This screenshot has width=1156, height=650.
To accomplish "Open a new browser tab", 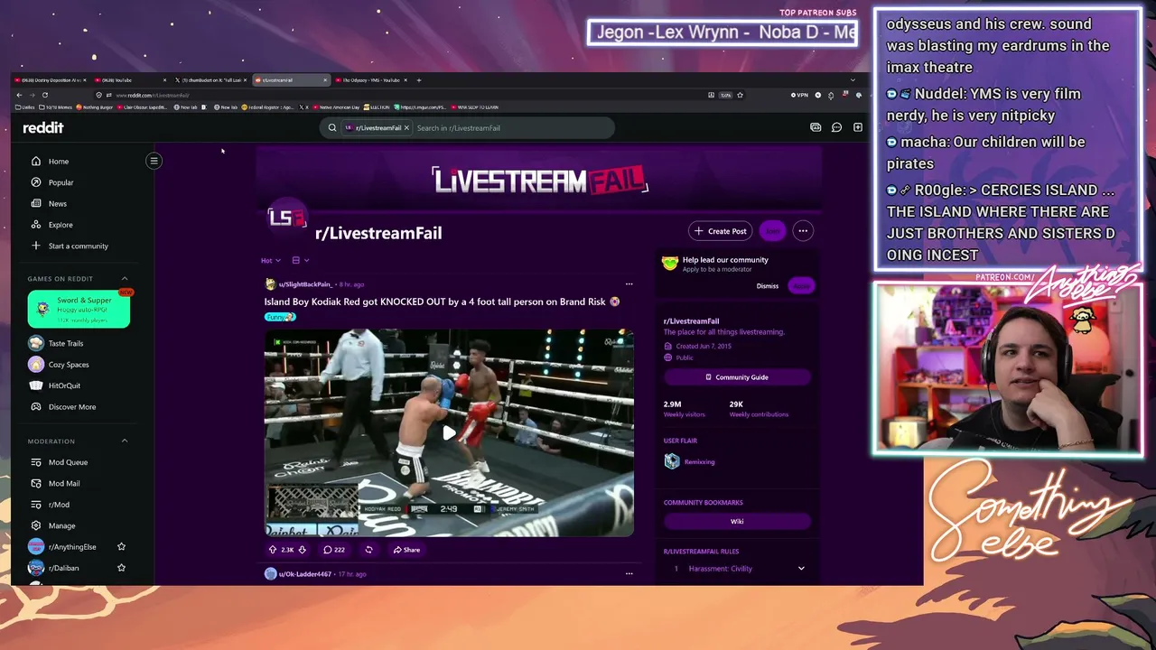I will pos(418,80).
